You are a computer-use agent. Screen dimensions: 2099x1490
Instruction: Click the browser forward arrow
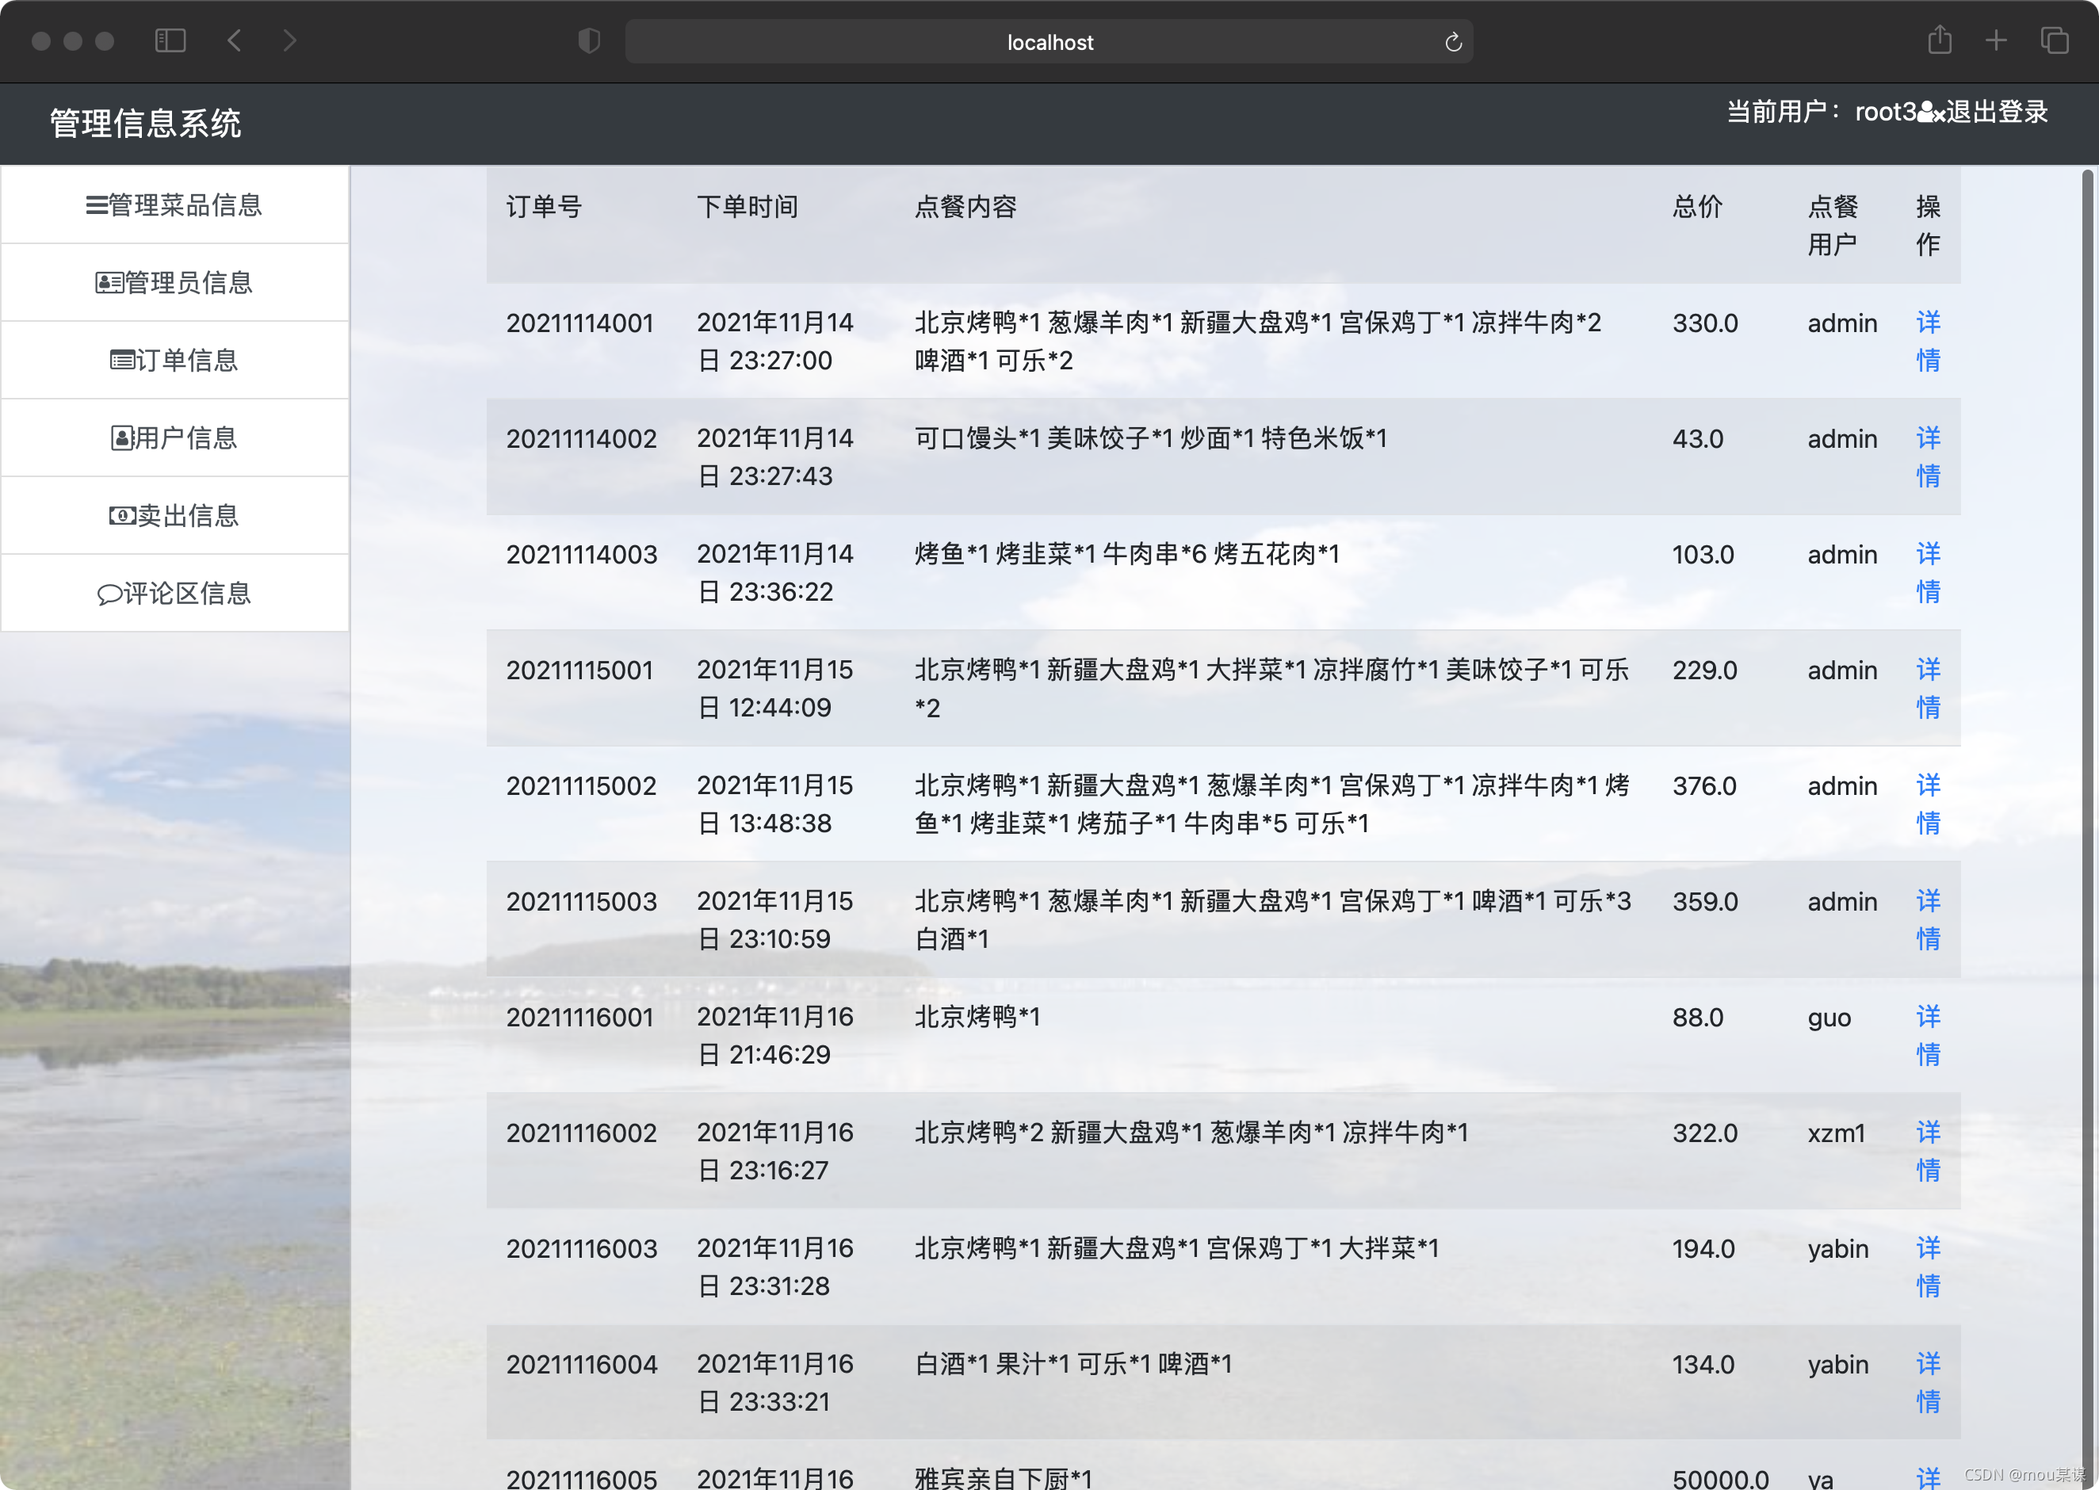(290, 41)
